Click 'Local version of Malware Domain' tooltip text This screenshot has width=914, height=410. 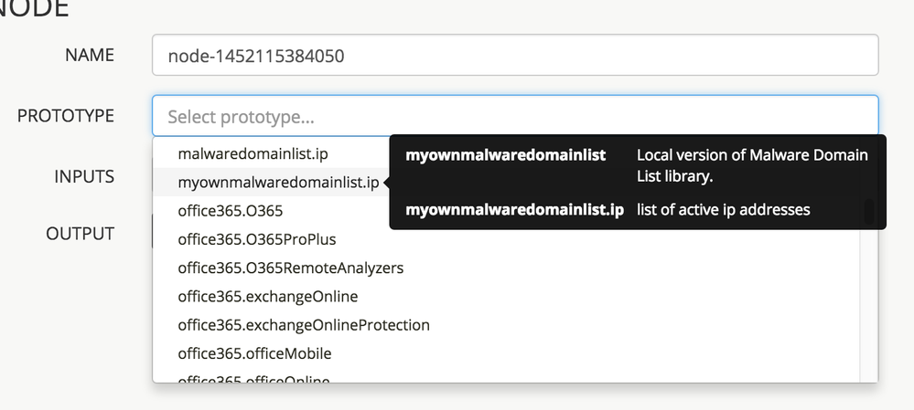point(751,155)
